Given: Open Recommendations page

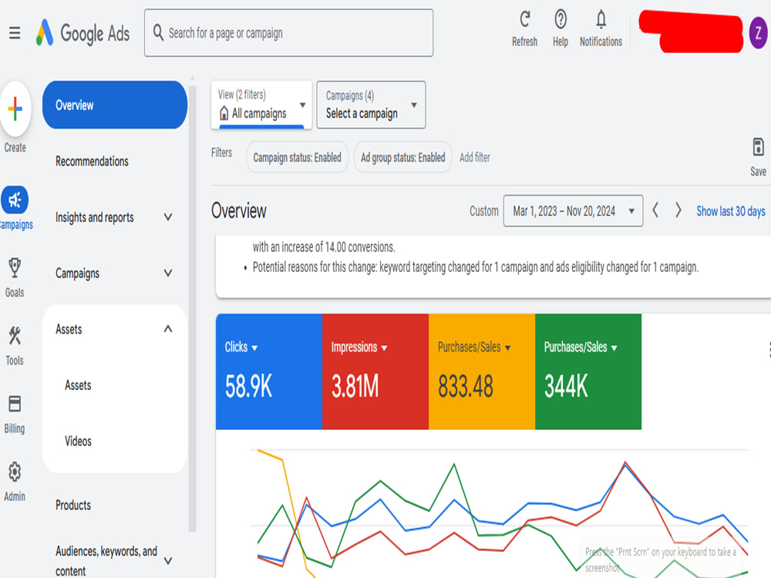Looking at the screenshot, I should (92, 161).
